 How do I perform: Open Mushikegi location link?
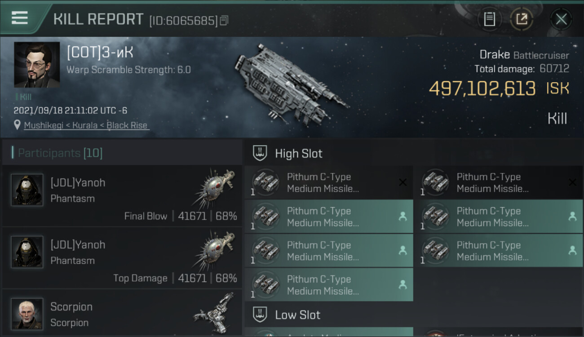point(86,125)
